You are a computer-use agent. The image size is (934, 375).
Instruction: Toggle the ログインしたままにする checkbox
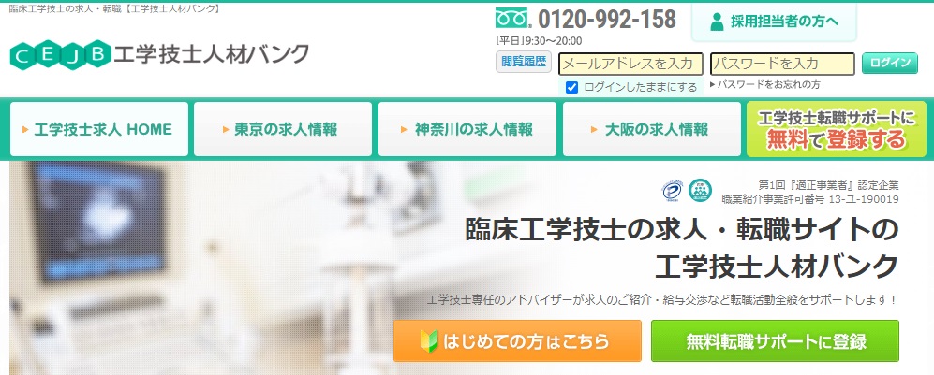point(571,87)
